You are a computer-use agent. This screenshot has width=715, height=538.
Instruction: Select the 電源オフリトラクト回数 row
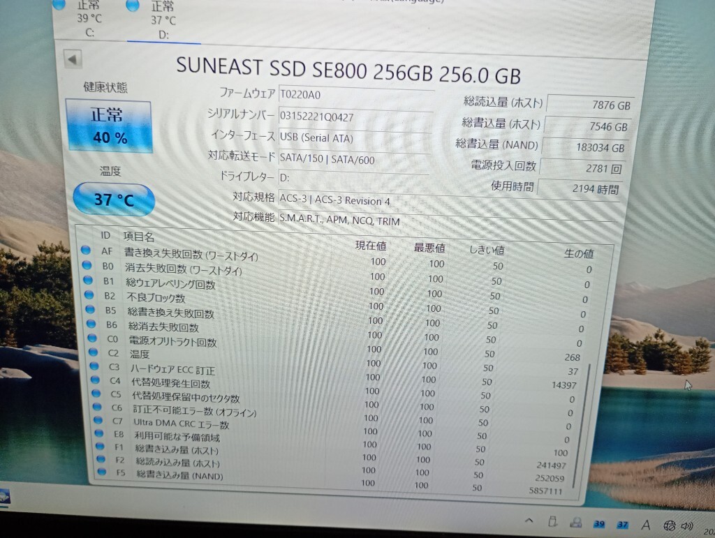[334, 346]
